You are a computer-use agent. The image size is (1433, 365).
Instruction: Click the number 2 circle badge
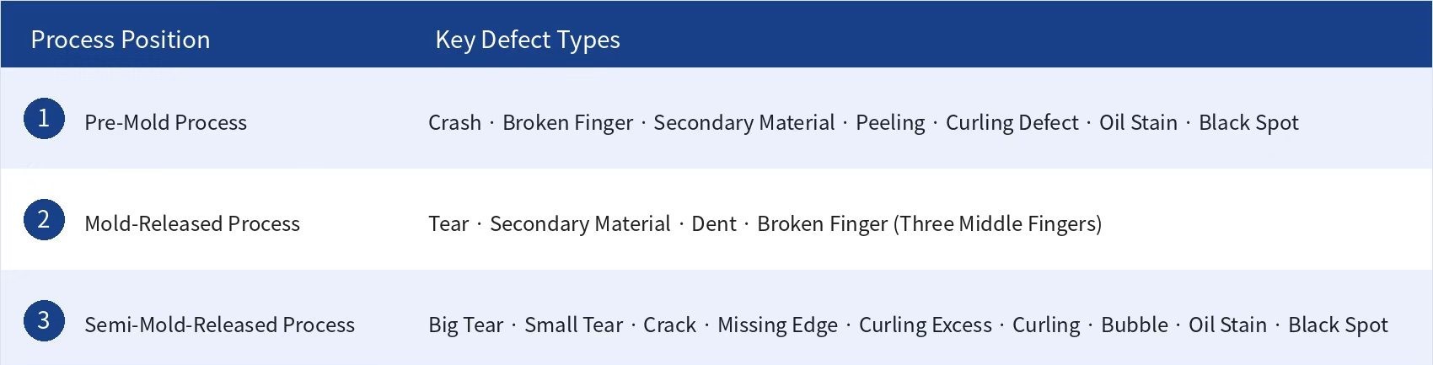click(44, 219)
